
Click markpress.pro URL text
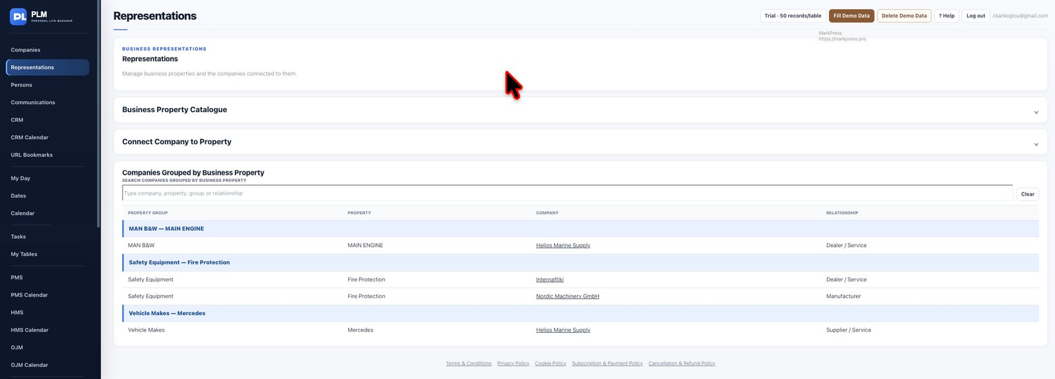842,39
